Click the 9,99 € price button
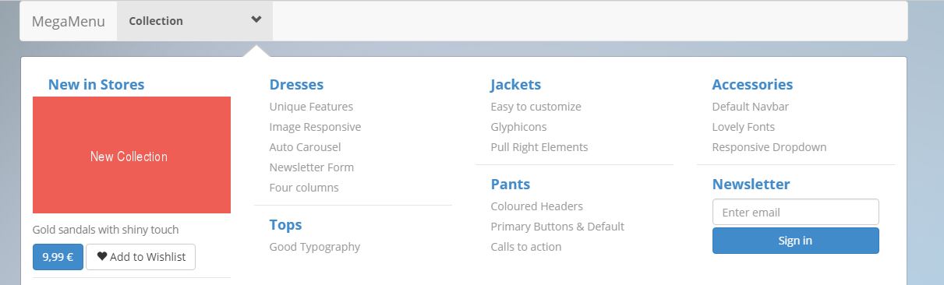 pos(58,257)
